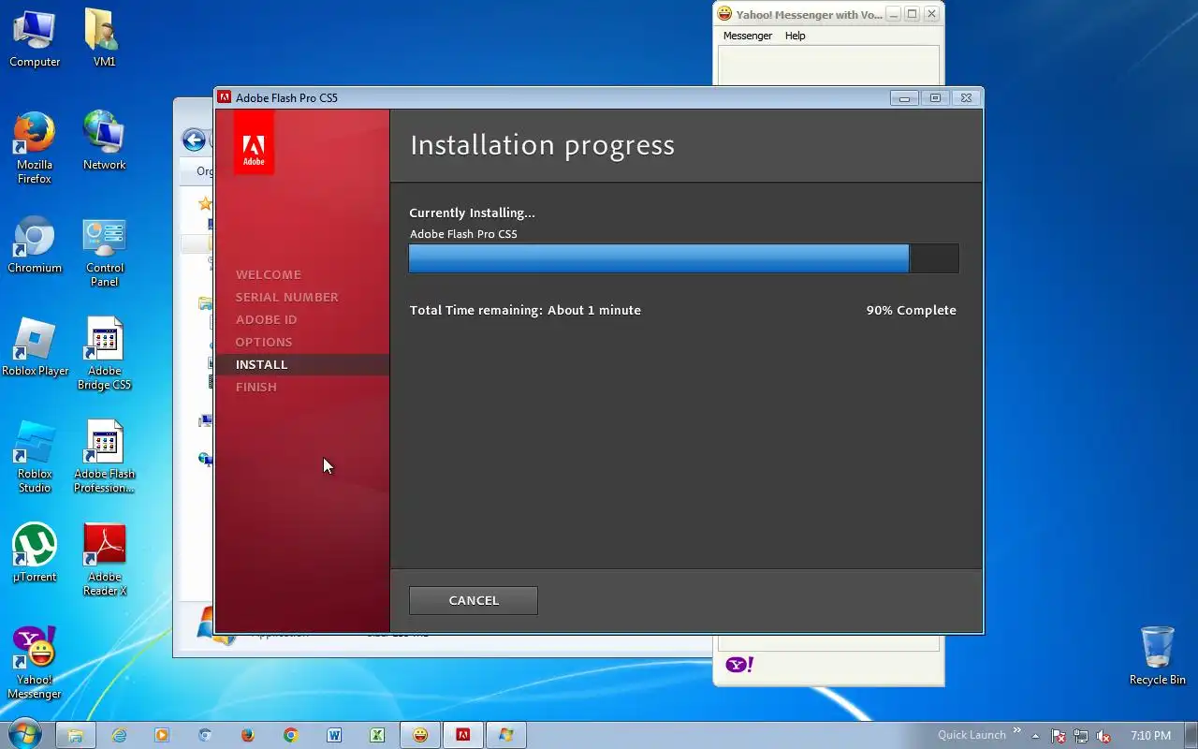This screenshot has width=1198, height=749.
Task: Switch to Adobe installer taskbar button
Action: point(462,735)
